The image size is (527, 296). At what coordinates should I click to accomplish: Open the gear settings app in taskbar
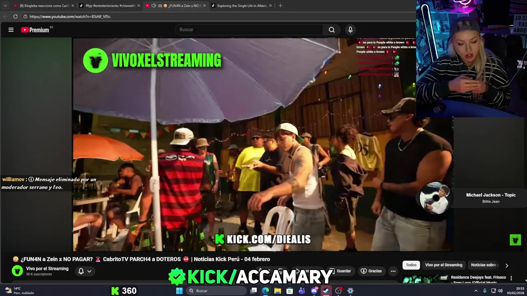coord(350,291)
